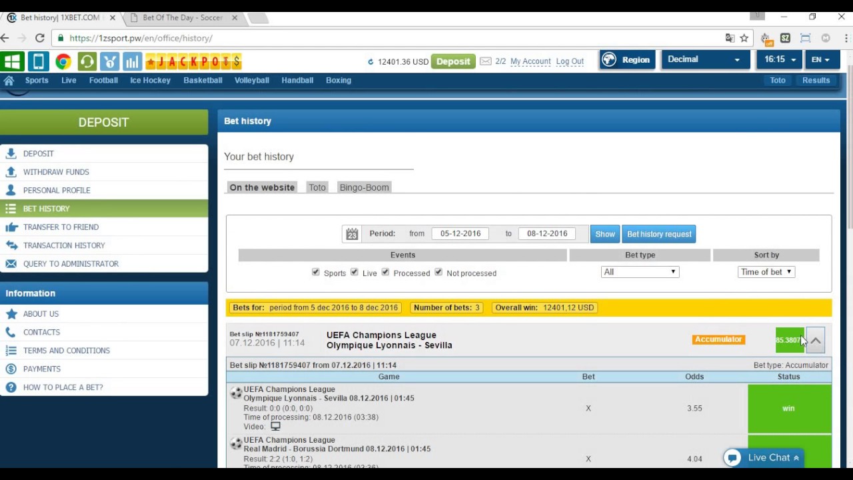Click the Chrome browser icon on site header
853x480 pixels.
[x=63, y=62]
